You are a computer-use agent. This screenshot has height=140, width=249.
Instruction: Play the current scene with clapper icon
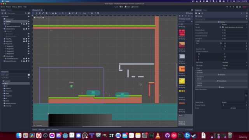coord(237,7)
